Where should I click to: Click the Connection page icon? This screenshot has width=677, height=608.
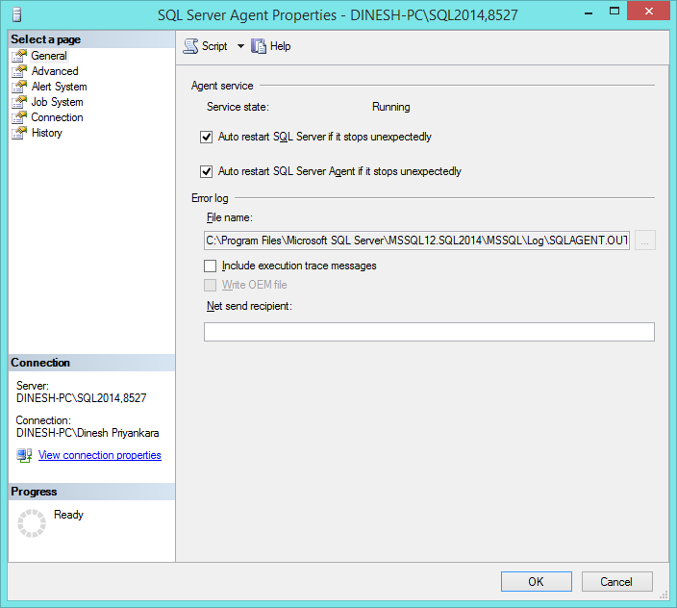[19, 117]
